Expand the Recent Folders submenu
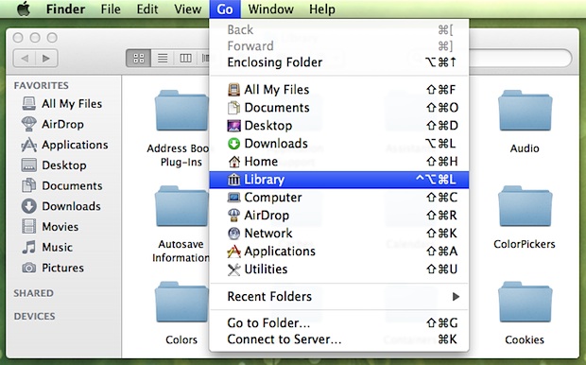This screenshot has height=365, width=586. [338, 297]
